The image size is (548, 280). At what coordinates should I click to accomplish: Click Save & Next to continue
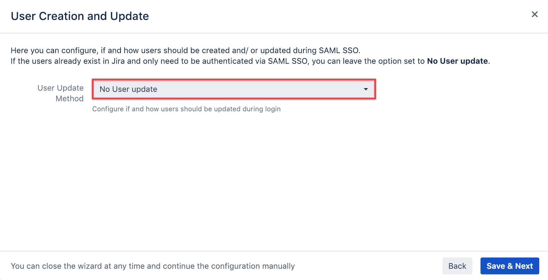pyautogui.click(x=510, y=266)
